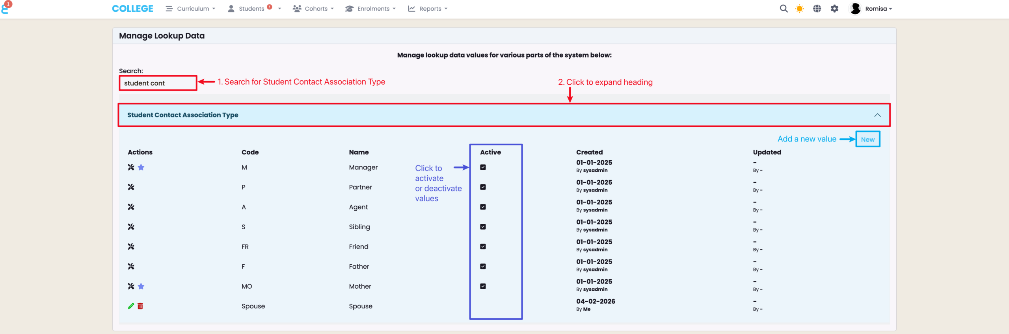Click the green pencil edit icon for Spouse
Screen dimensions: 1009x334
[x=131, y=306]
